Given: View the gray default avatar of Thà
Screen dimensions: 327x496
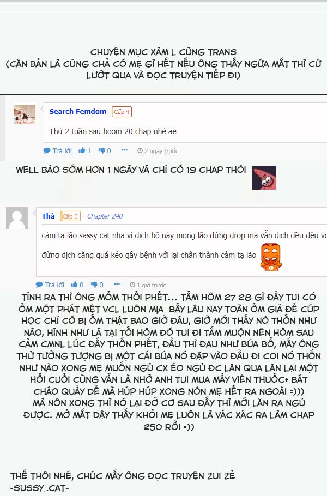Looking at the screenshot, I should pos(17,218).
